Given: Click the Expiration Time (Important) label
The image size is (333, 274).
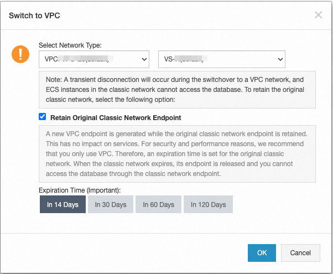Looking at the screenshot, I should click(80, 190).
